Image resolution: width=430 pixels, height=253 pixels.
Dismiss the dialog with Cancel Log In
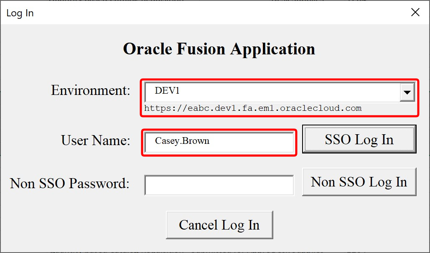coord(219,225)
